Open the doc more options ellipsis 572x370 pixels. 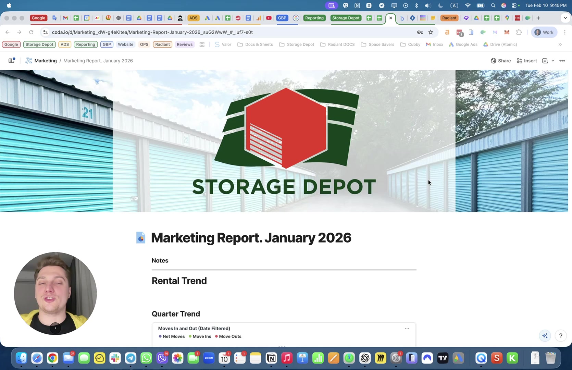(562, 61)
